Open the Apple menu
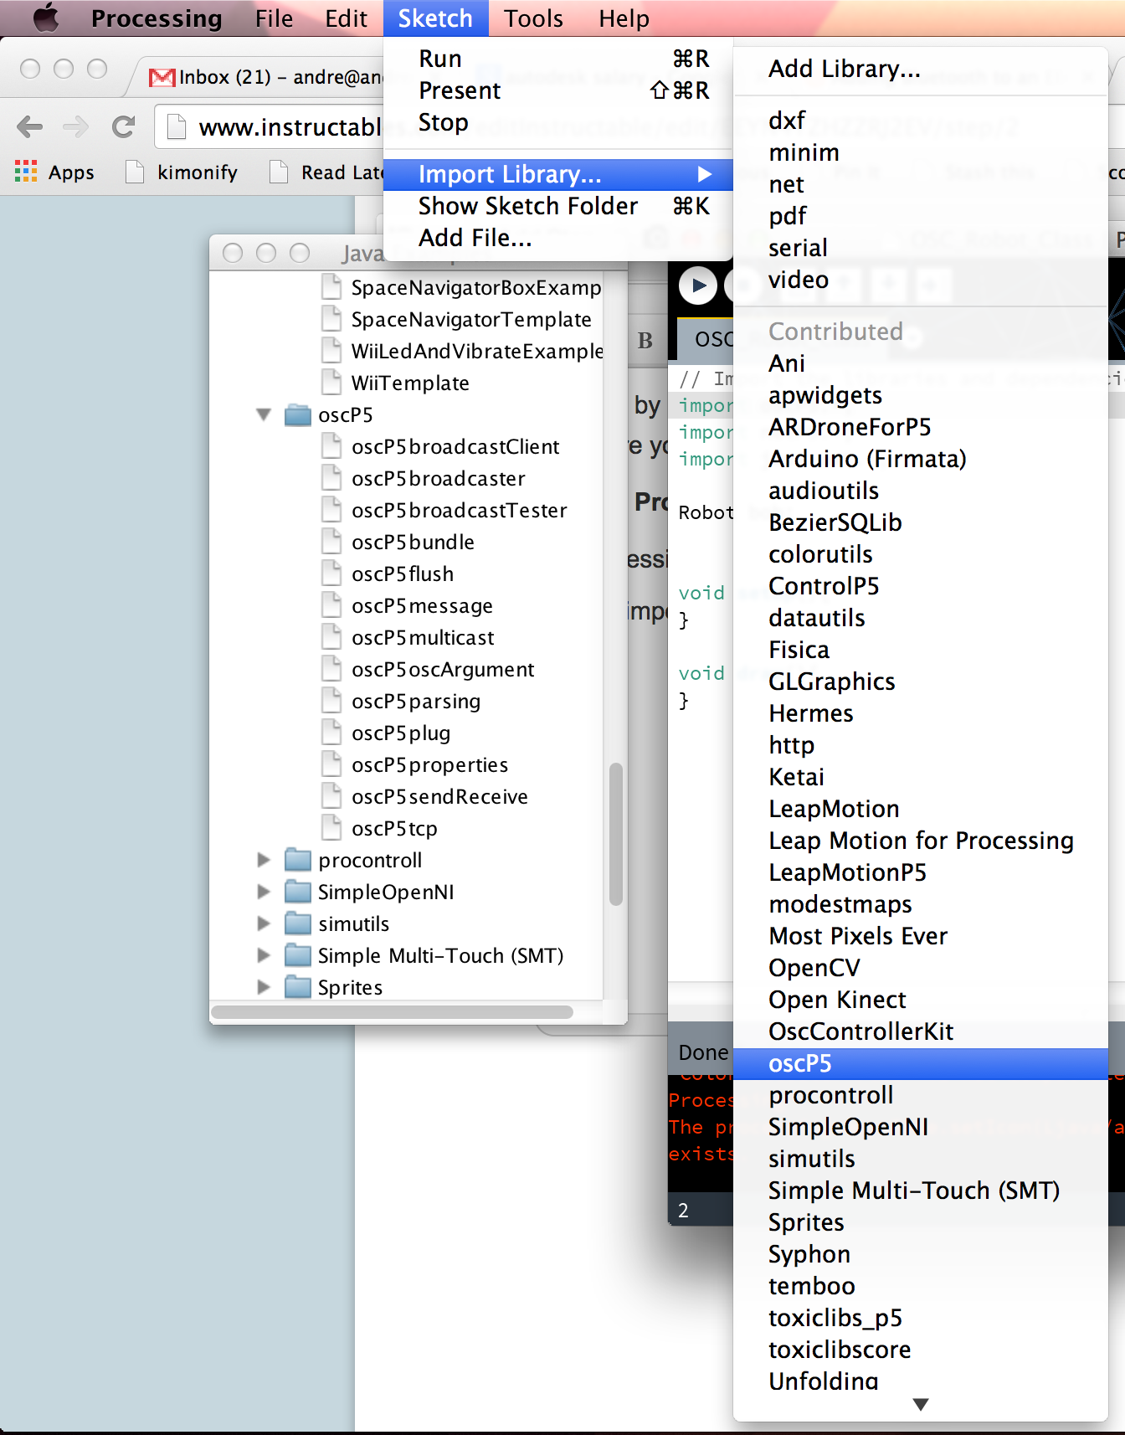 45,18
